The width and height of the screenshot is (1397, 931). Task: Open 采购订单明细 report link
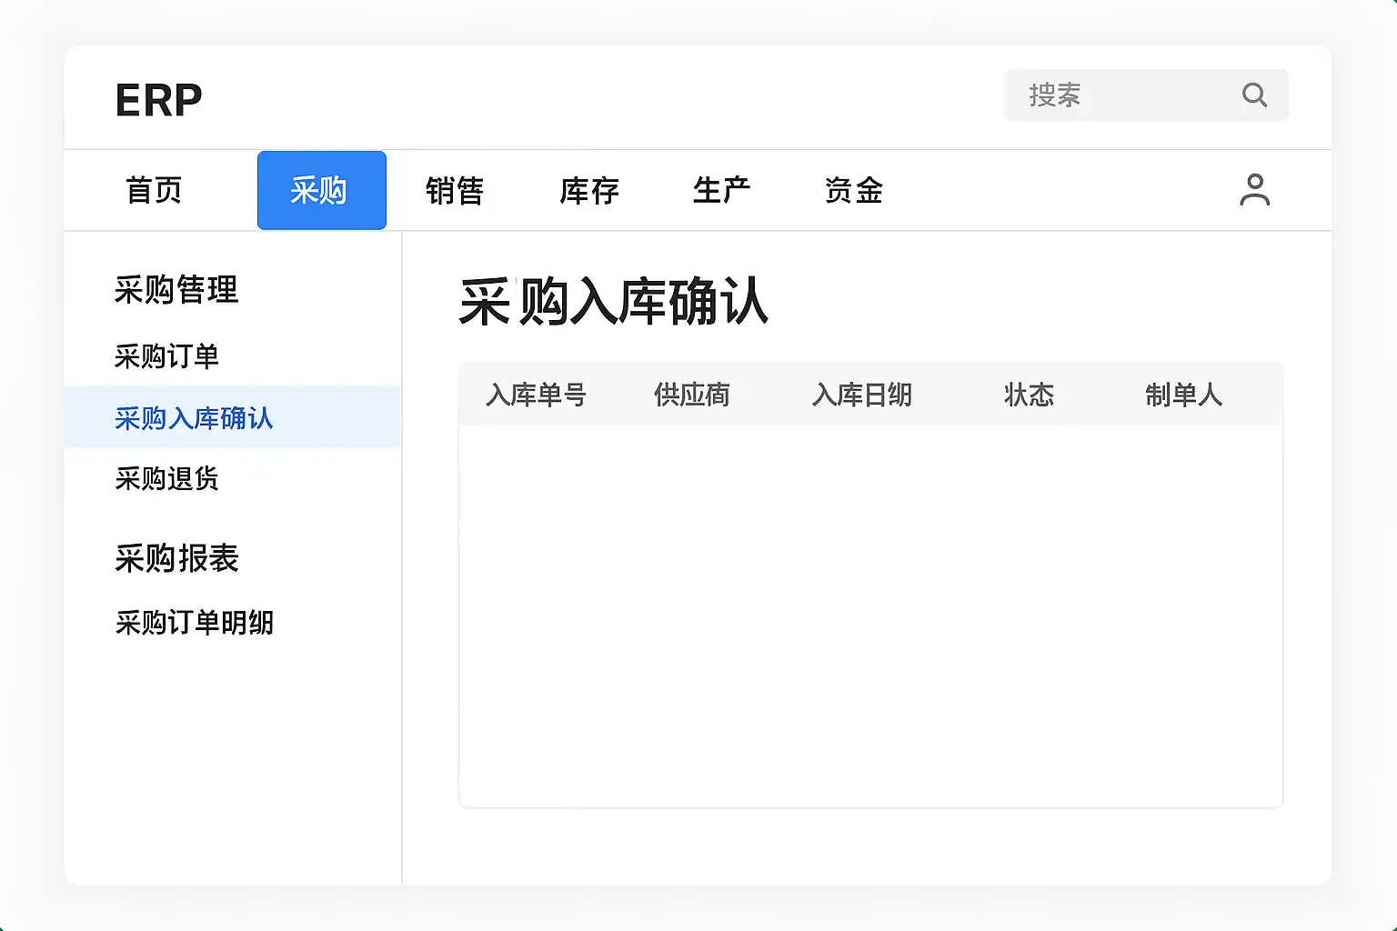[x=194, y=623]
